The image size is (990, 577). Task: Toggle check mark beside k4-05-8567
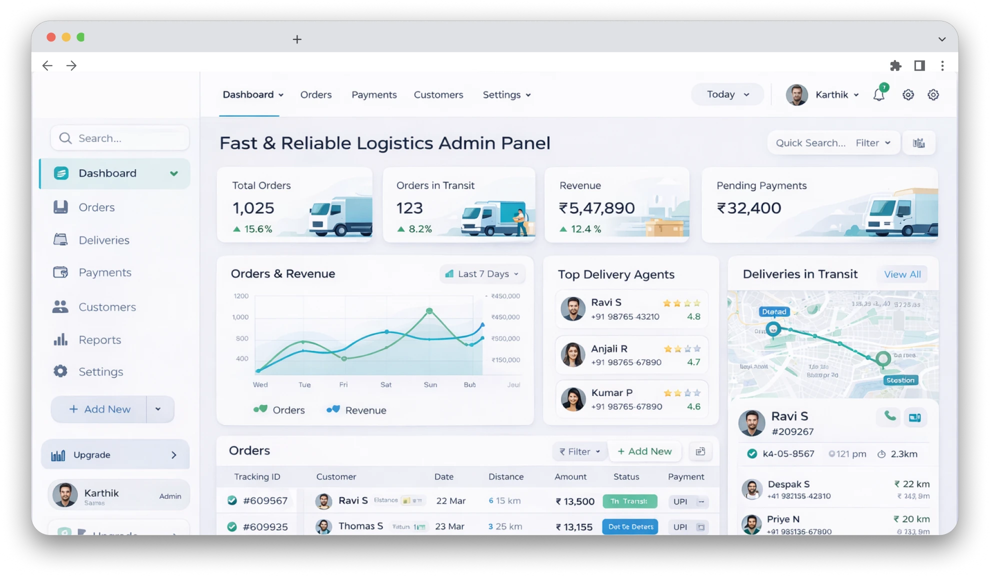[751, 454]
